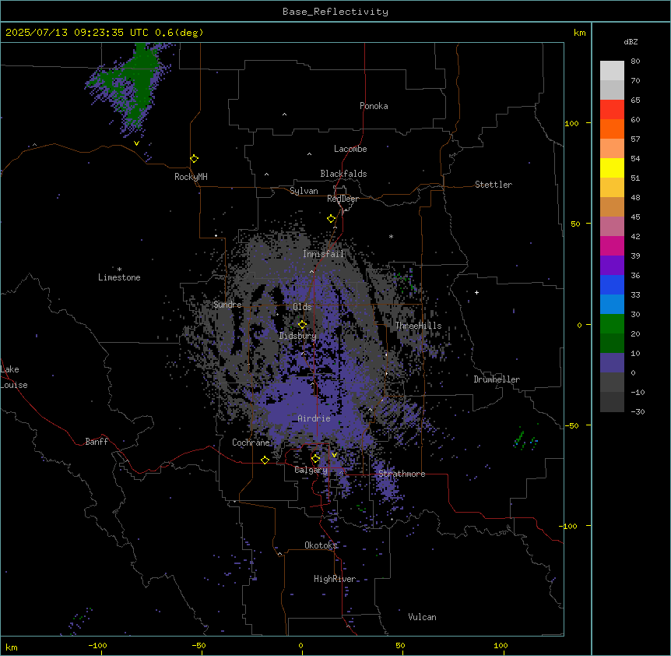671x656 pixels.
Task: Click the 80 value on the dBZ scale
Action: tap(635, 61)
